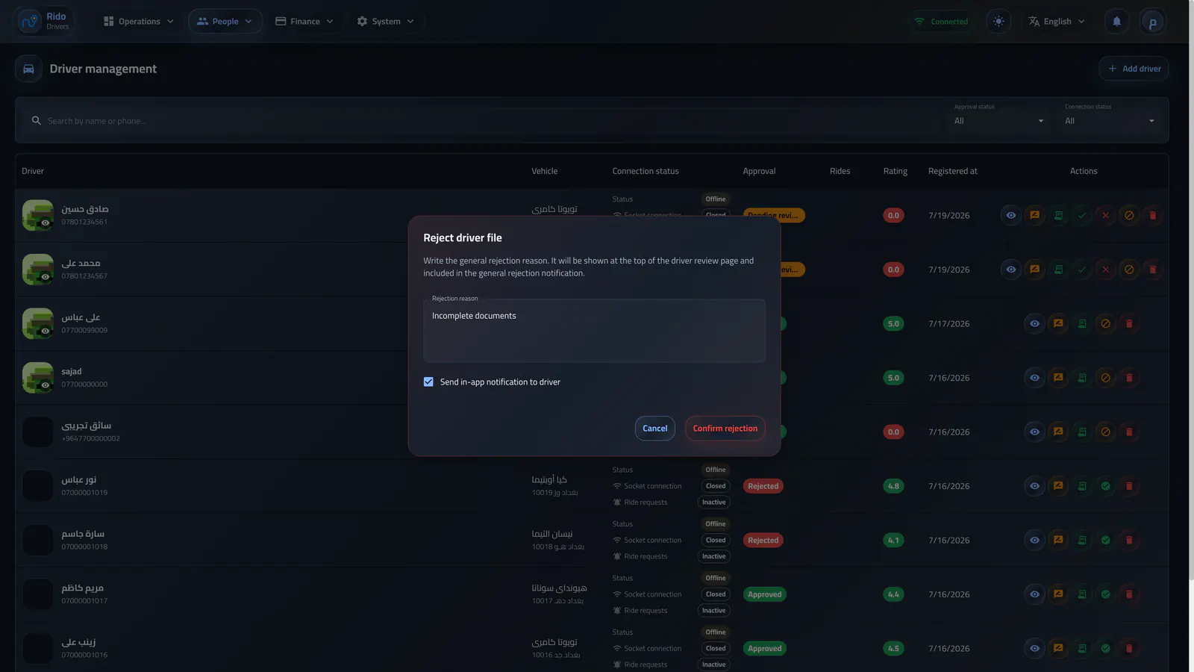Click the Rejected badge for 07000001019
1194x672 pixels.
pyautogui.click(x=763, y=486)
